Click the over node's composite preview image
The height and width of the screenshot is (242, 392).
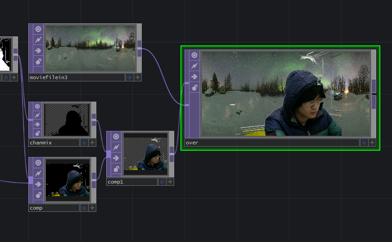tap(286, 94)
